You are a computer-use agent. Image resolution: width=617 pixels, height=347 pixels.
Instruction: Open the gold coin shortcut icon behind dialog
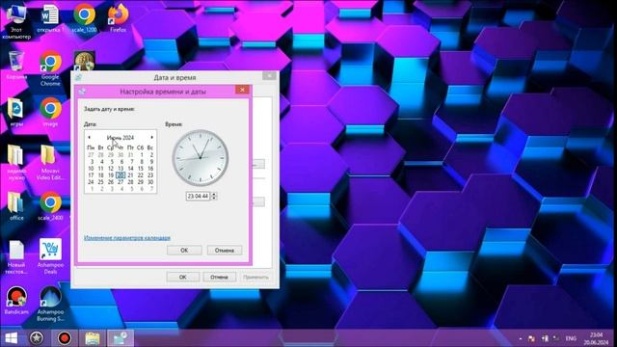tap(84, 61)
